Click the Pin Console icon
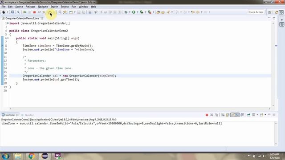The width and height of the screenshot is (285, 160). 248,115
